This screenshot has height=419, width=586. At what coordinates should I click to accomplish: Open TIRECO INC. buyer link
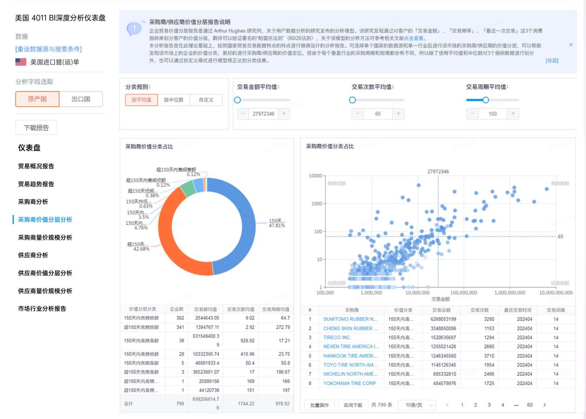pyautogui.click(x=337, y=338)
